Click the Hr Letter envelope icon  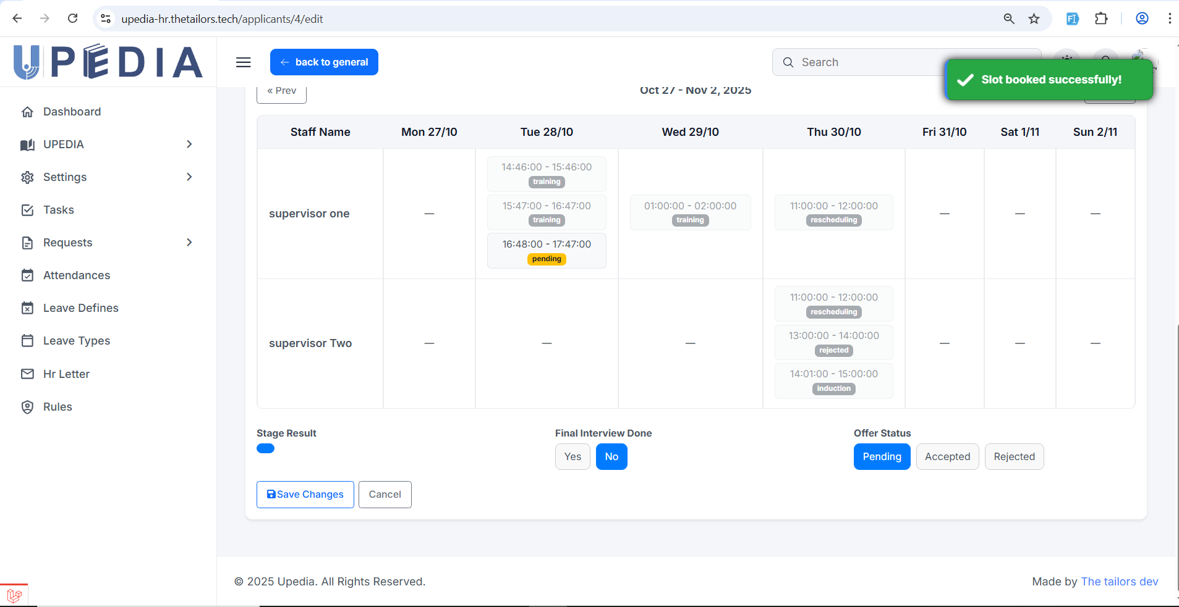27,374
